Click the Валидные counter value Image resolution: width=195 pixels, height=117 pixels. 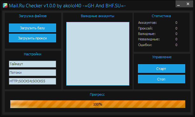tap(176, 34)
